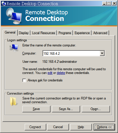
Task: Expand the Computer dropdown arrow
Action: click(x=102, y=53)
